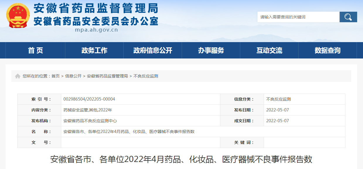Select index number 002986504/202205-00004
The width and height of the screenshot is (363, 169).
coord(89,99)
